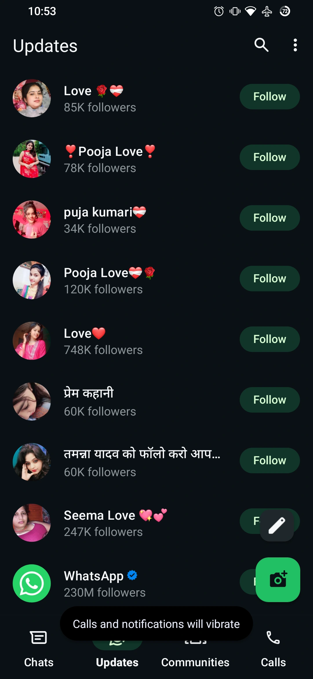Screen dimensions: 313x679
Task: Follow the puja kumari channel
Action: coord(270,218)
